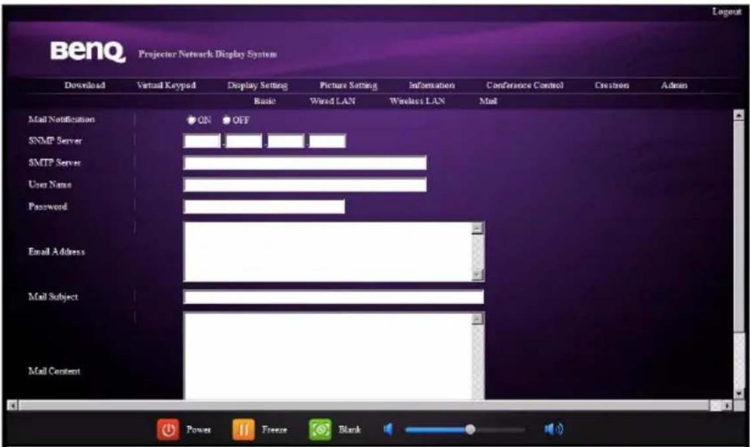Switch to the Mail sub-tab
The height and width of the screenshot is (447, 750).
pos(488,101)
